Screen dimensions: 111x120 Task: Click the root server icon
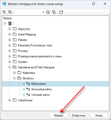pos(10,23)
